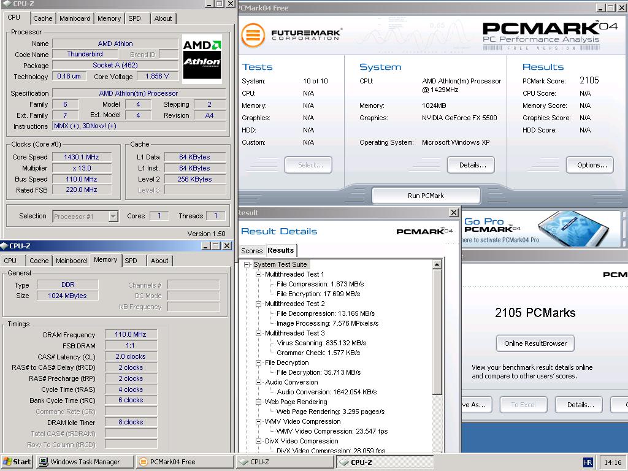
Task: Click the 2105 PCMarks score text
Action: (x=535, y=313)
